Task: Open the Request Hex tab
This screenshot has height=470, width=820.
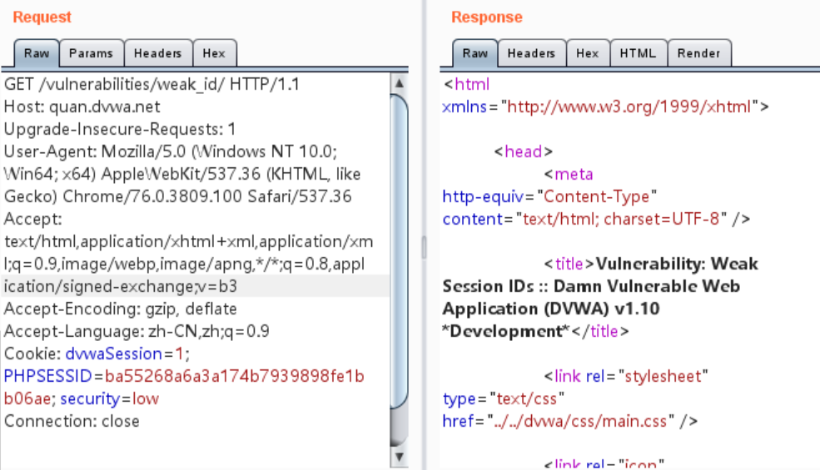Action: click(215, 53)
